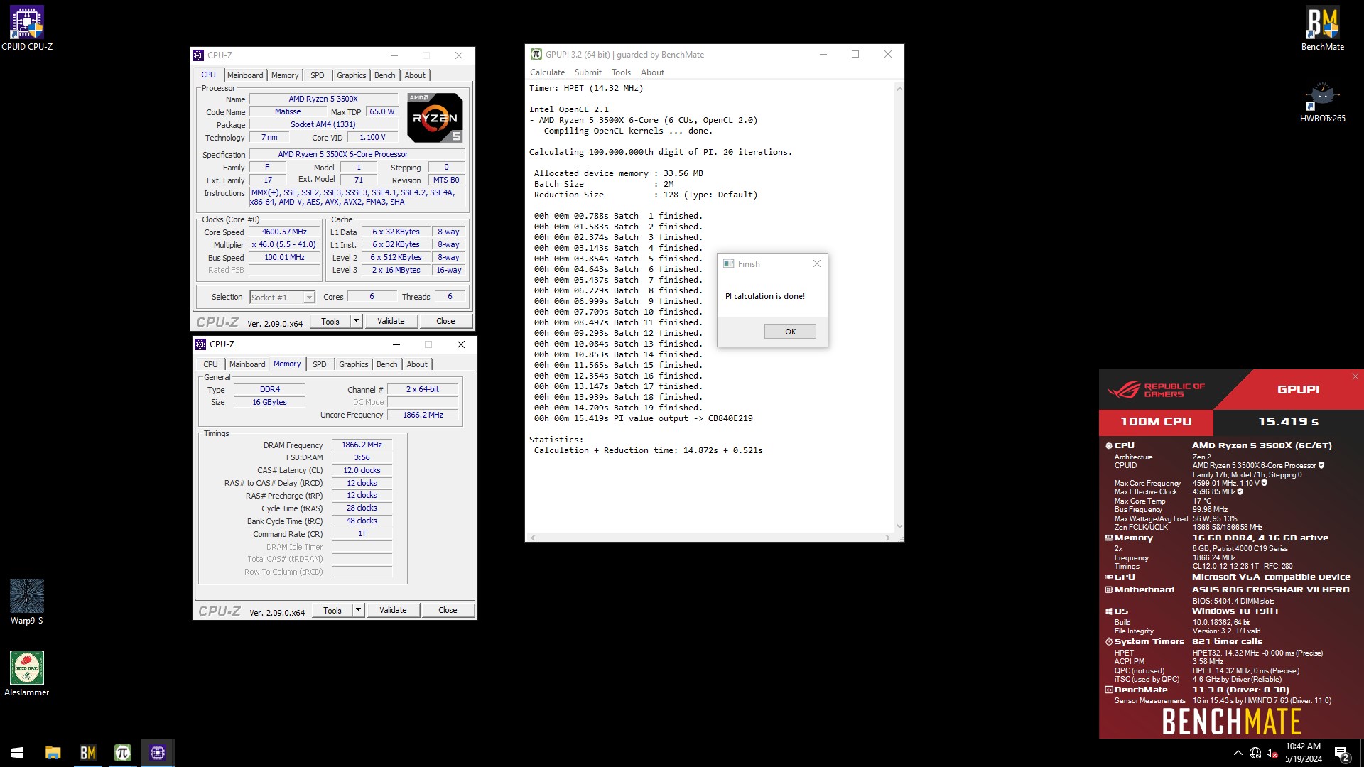Click GPUPI horizontal scrollbar right arrow
The height and width of the screenshot is (767, 1364).
(x=887, y=538)
